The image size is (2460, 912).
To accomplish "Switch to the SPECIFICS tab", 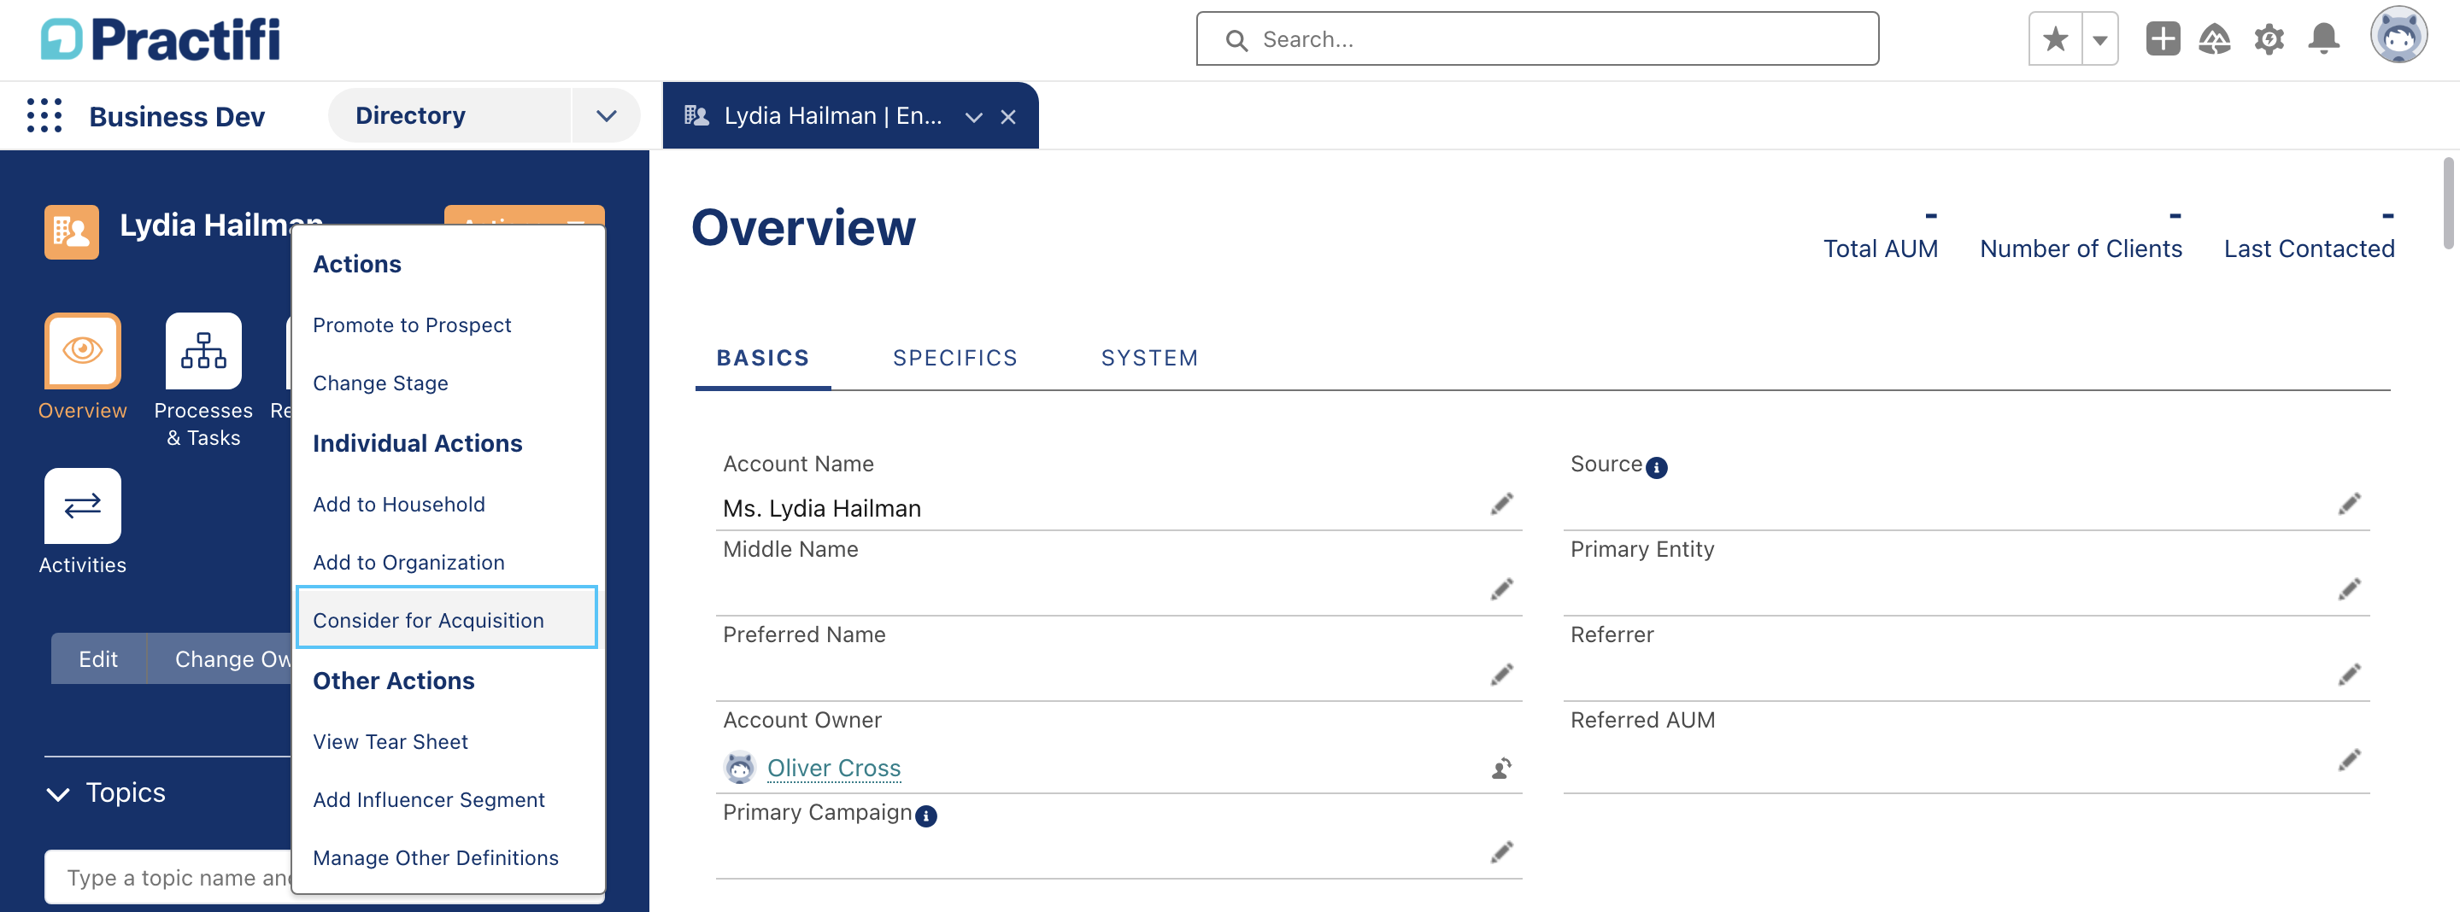I will [955, 358].
